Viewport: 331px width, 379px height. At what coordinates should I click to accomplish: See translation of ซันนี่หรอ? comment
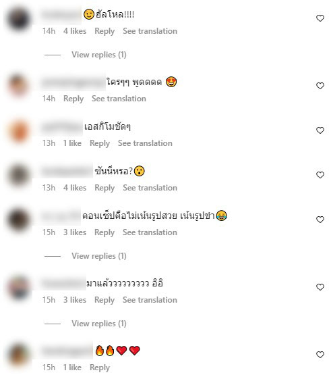pyautogui.click(x=150, y=188)
